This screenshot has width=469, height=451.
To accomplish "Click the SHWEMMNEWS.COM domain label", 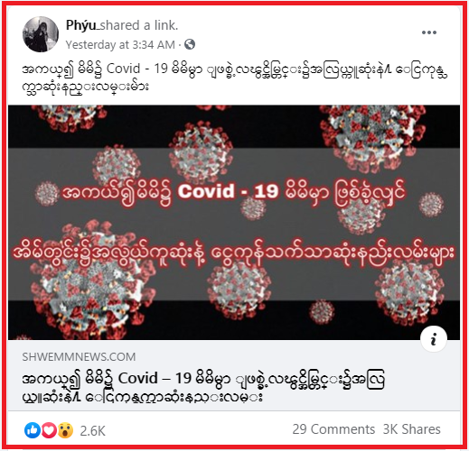I will point(79,357).
